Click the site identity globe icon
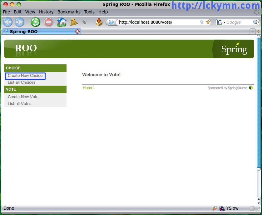262x215 pixels. (x=111, y=22)
